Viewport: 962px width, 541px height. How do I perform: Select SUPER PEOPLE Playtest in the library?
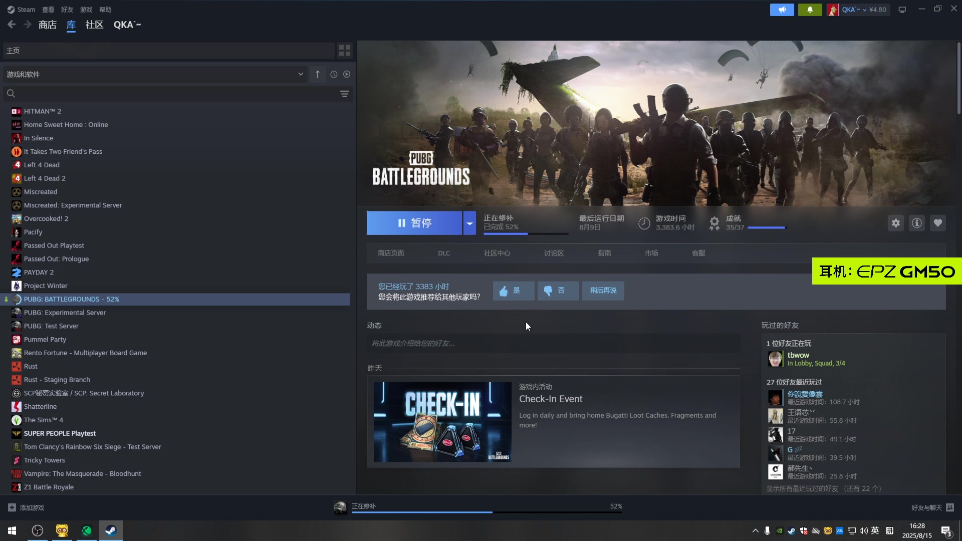click(x=60, y=433)
